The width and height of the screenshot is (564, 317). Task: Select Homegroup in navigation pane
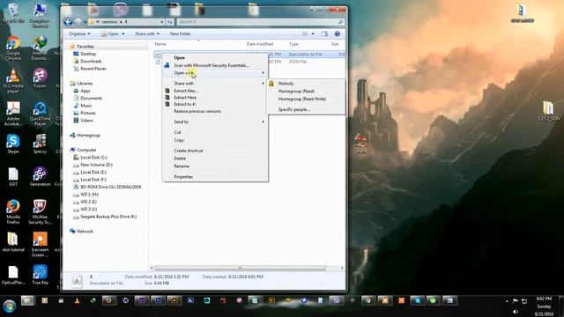click(88, 136)
